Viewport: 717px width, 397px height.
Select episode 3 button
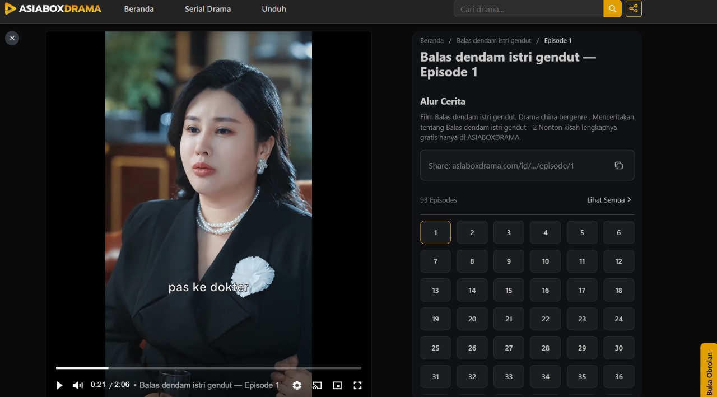click(509, 232)
